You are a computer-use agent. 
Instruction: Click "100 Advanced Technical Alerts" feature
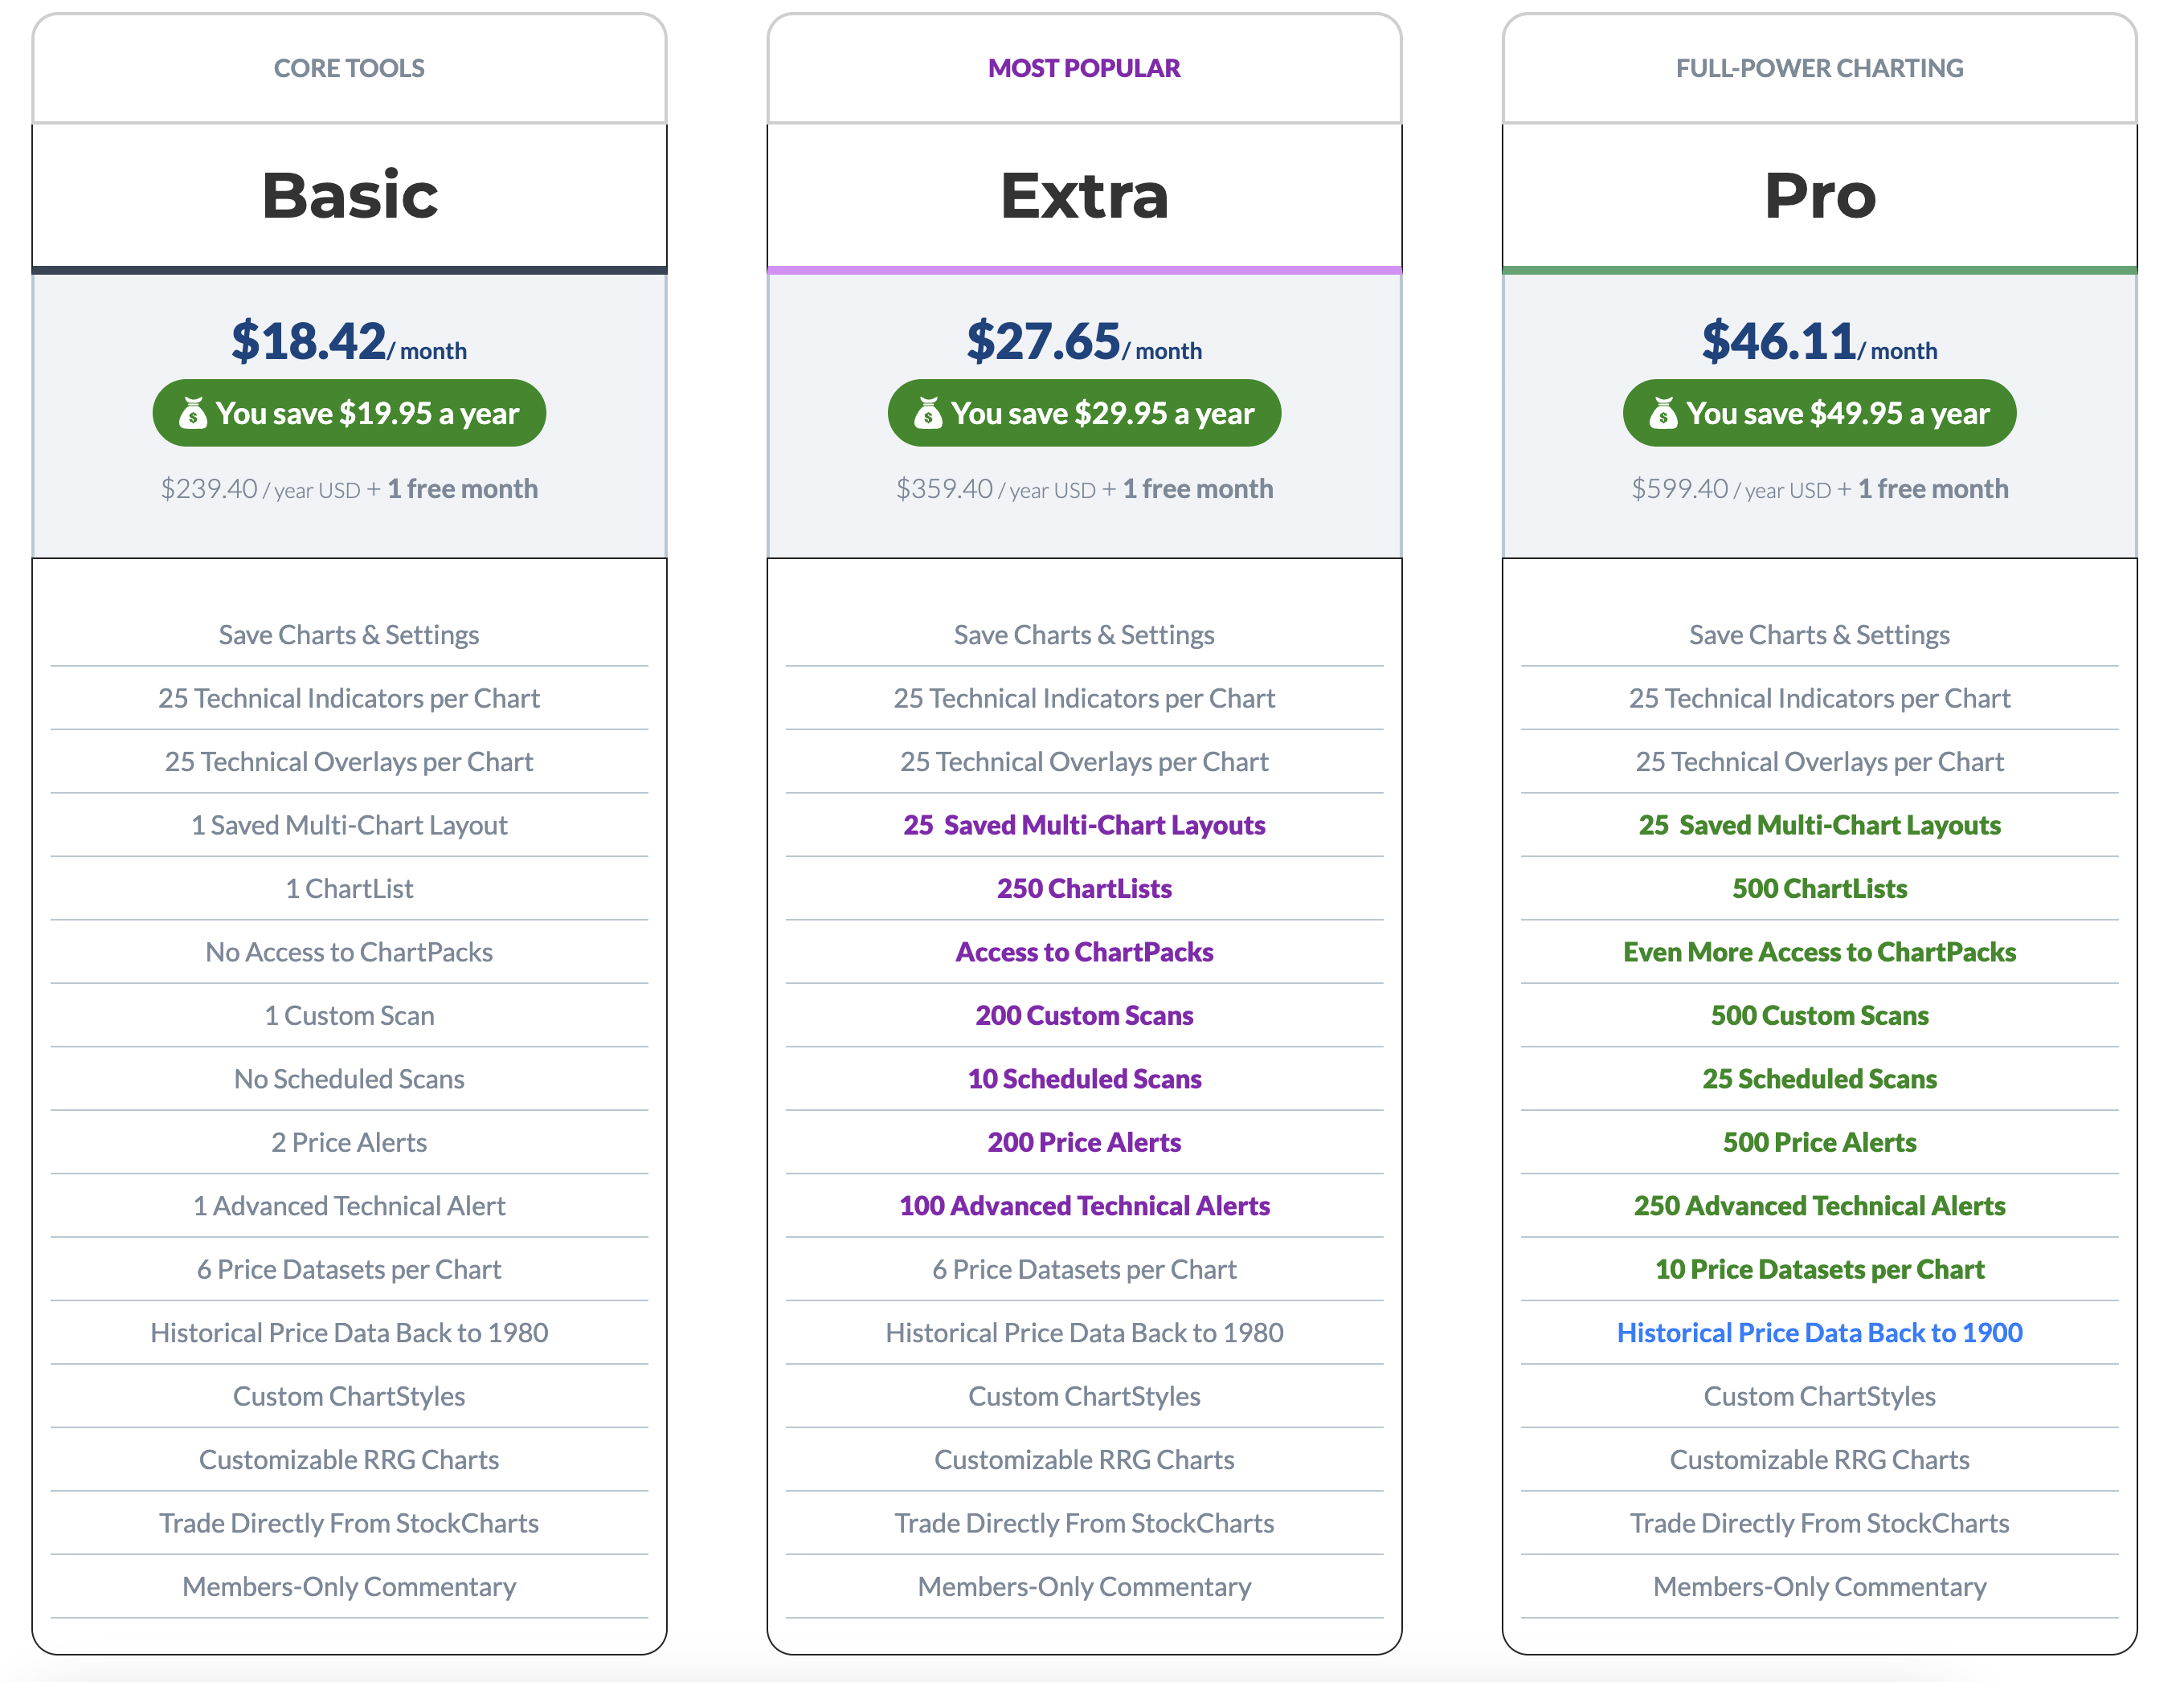(1084, 1206)
